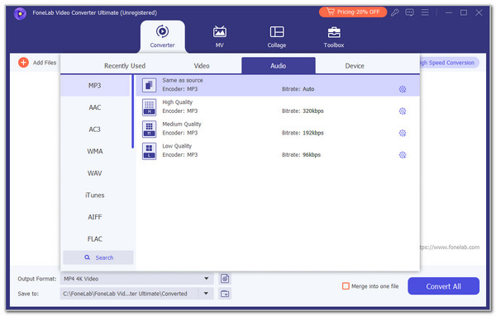Open the hamburger menu icon
The image size is (496, 316).
[425, 12]
